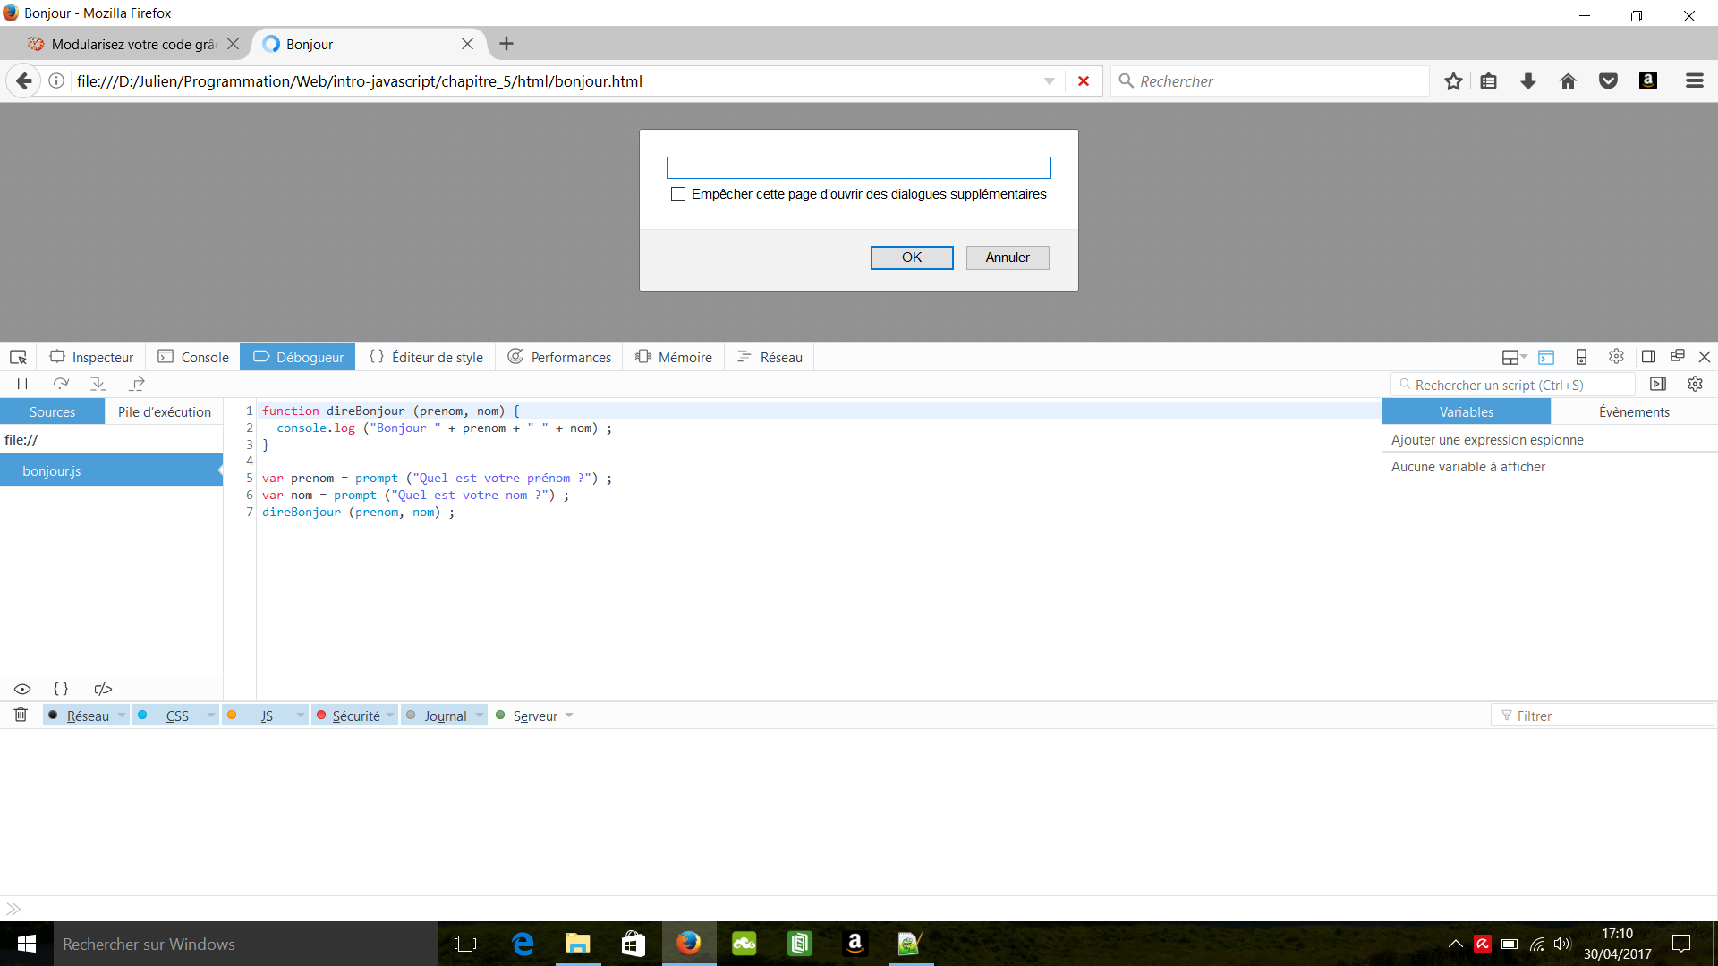The width and height of the screenshot is (1718, 966).
Task: Click the Resume/Pause execution icon in debugger
Action: click(21, 384)
